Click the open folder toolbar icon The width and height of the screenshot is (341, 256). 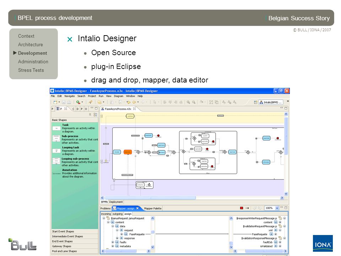coord(99,102)
